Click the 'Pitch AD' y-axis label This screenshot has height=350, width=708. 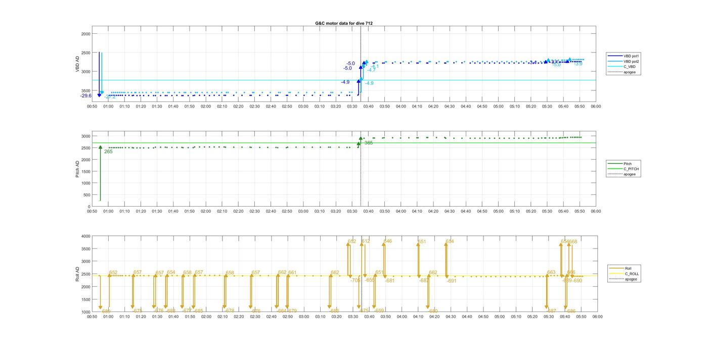point(78,169)
